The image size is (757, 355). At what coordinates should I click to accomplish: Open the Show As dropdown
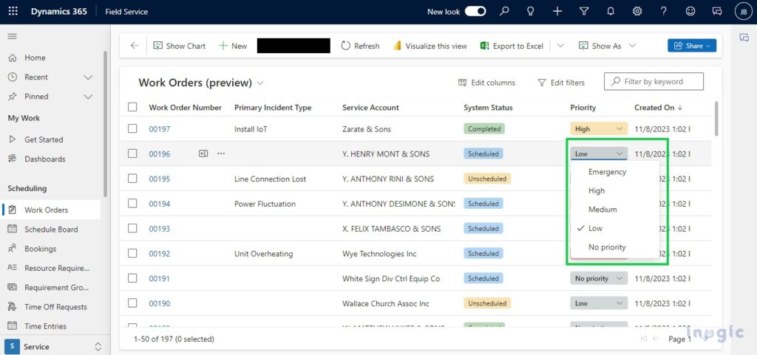607,46
